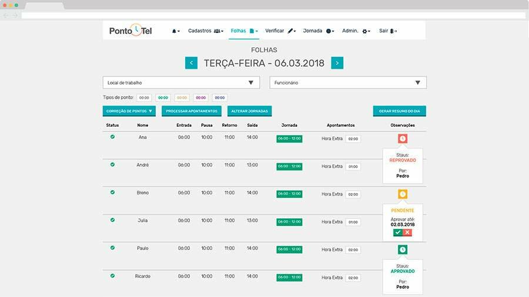The image size is (529, 297).
Task: Select the orange ponto type swatch
Action: pos(182,97)
